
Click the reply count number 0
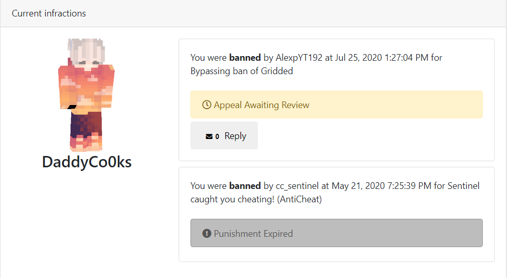[x=217, y=136]
